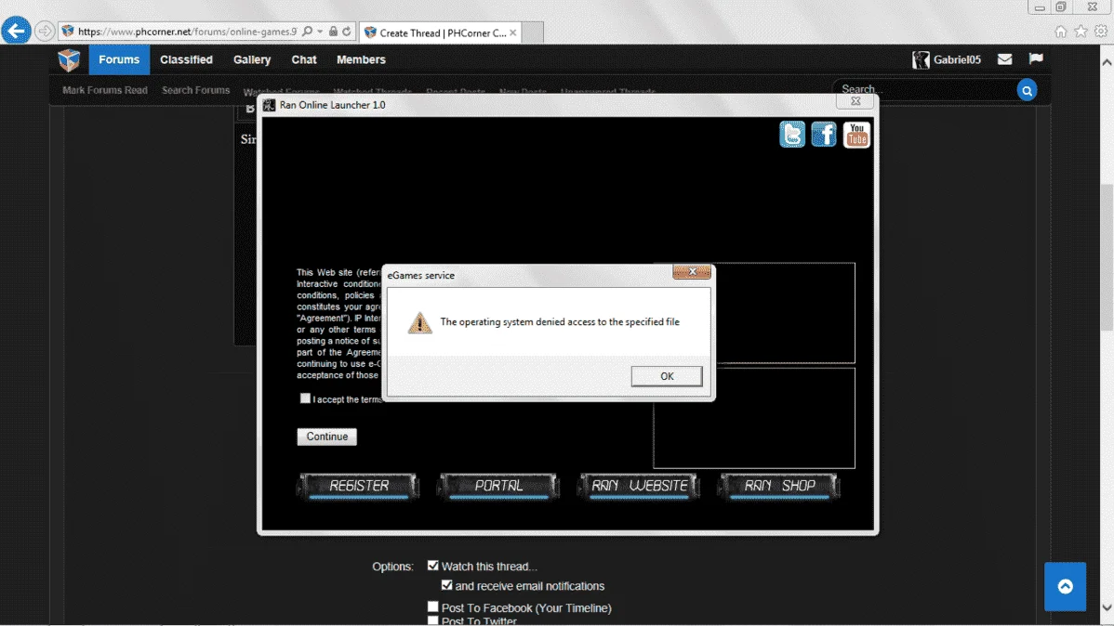Open the Forums navigation tab
This screenshot has width=1114, height=626.
[x=119, y=59]
